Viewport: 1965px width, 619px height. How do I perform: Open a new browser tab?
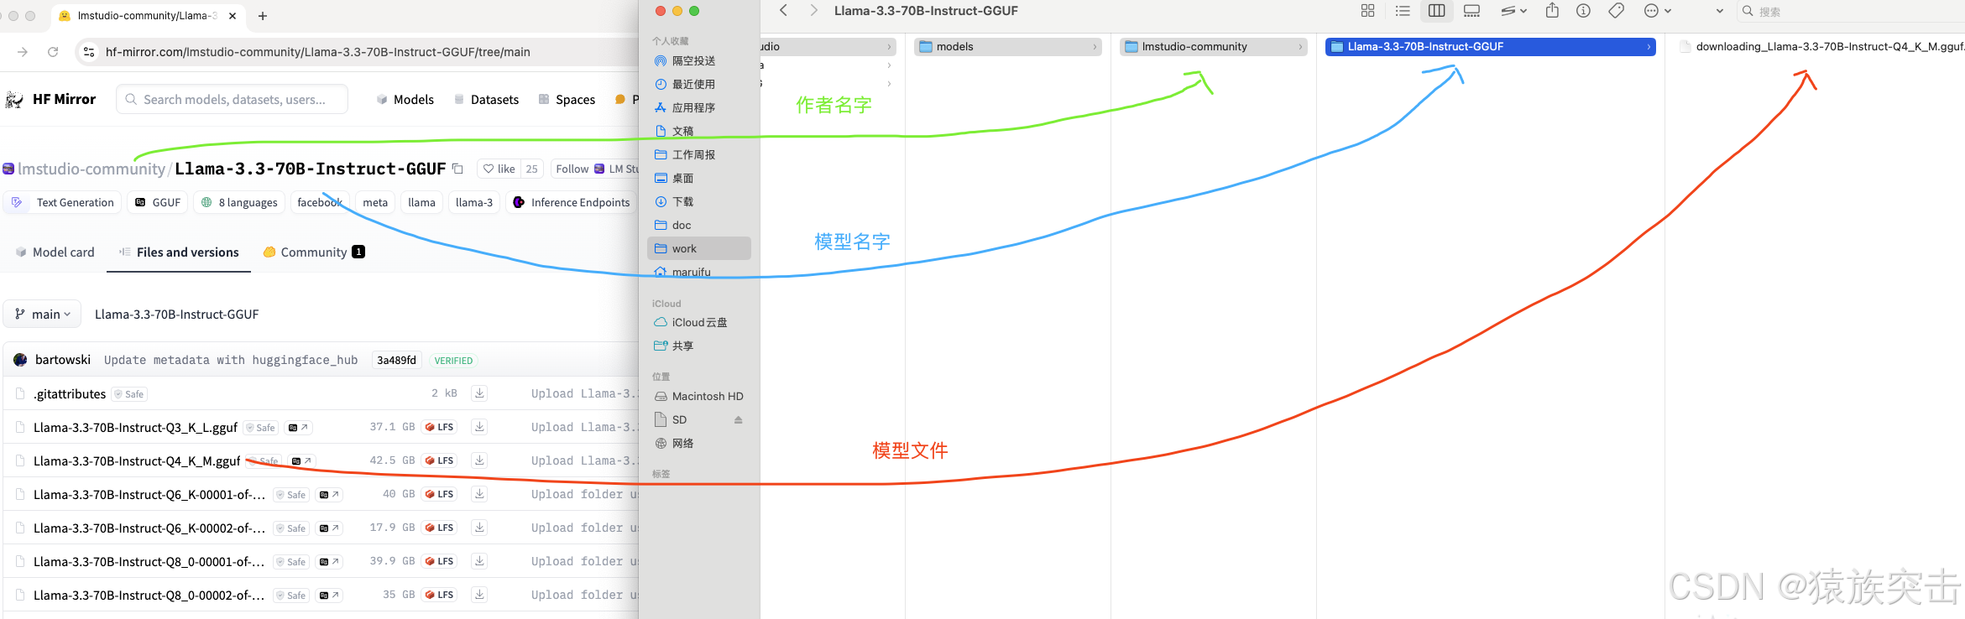(263, 16)
